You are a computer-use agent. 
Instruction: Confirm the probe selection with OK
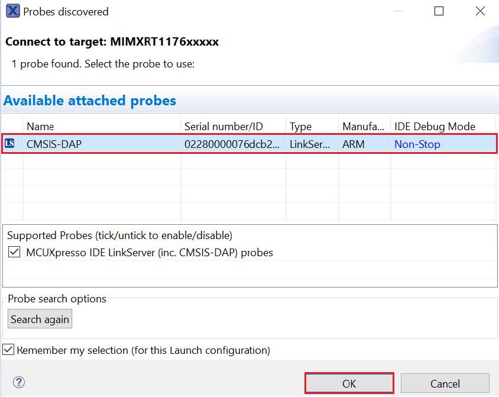pyautogui.click(x=349, y=383)
